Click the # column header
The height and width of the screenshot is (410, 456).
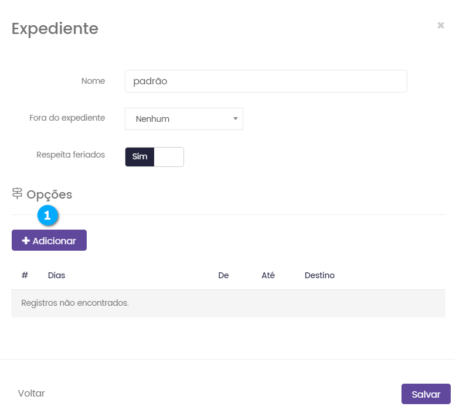coord(25,275)
